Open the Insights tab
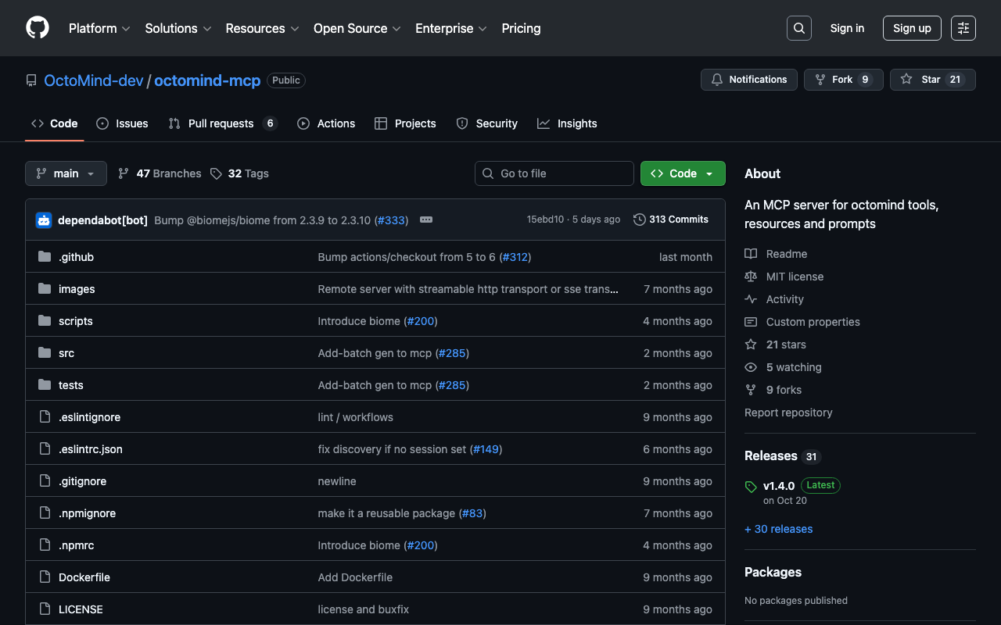The width and height of the screenshot is (1001, 625). click(576, 123)
